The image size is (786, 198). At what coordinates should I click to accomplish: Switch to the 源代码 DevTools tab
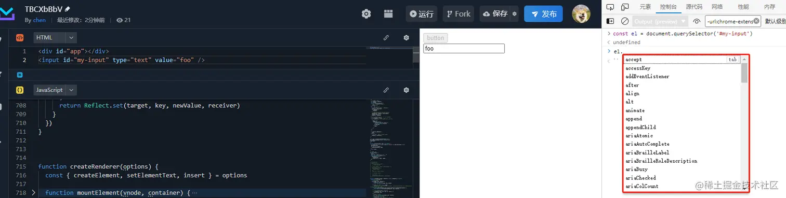point(694,7)
